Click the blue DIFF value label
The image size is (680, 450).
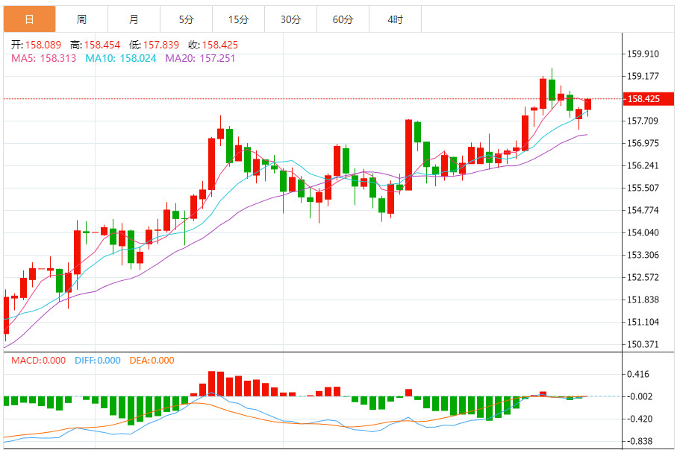click(97, 361)
